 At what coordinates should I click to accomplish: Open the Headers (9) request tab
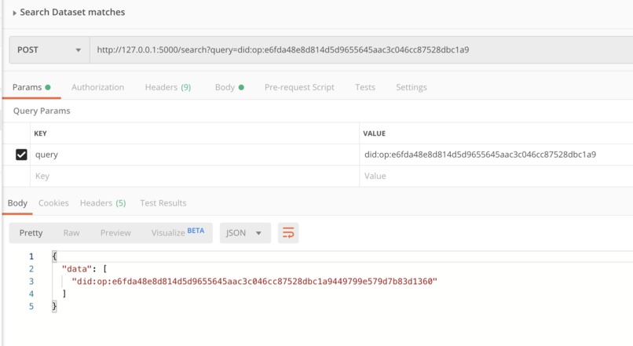pyautogui.click(x=168, y=88)
